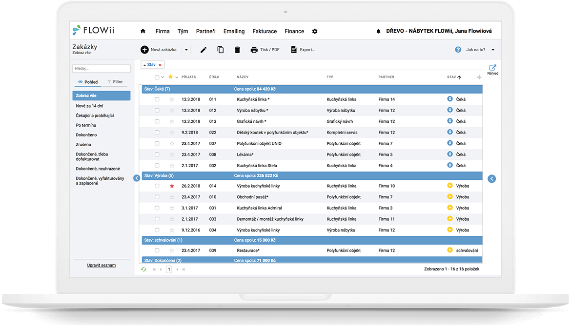Check the box for order 011
The image size is (571, 325).
click(x=157, y=99)
